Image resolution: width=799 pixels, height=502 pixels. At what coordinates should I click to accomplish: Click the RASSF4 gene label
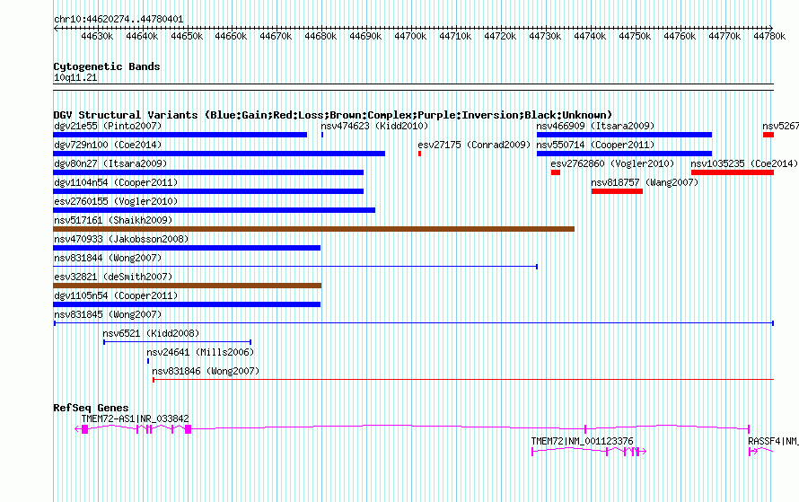point(773,441)
